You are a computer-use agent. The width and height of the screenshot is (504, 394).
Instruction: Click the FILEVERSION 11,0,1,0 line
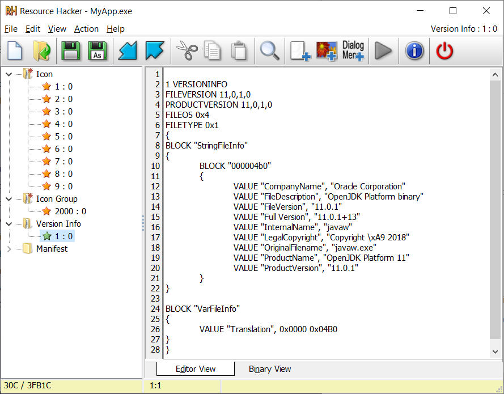208,95
